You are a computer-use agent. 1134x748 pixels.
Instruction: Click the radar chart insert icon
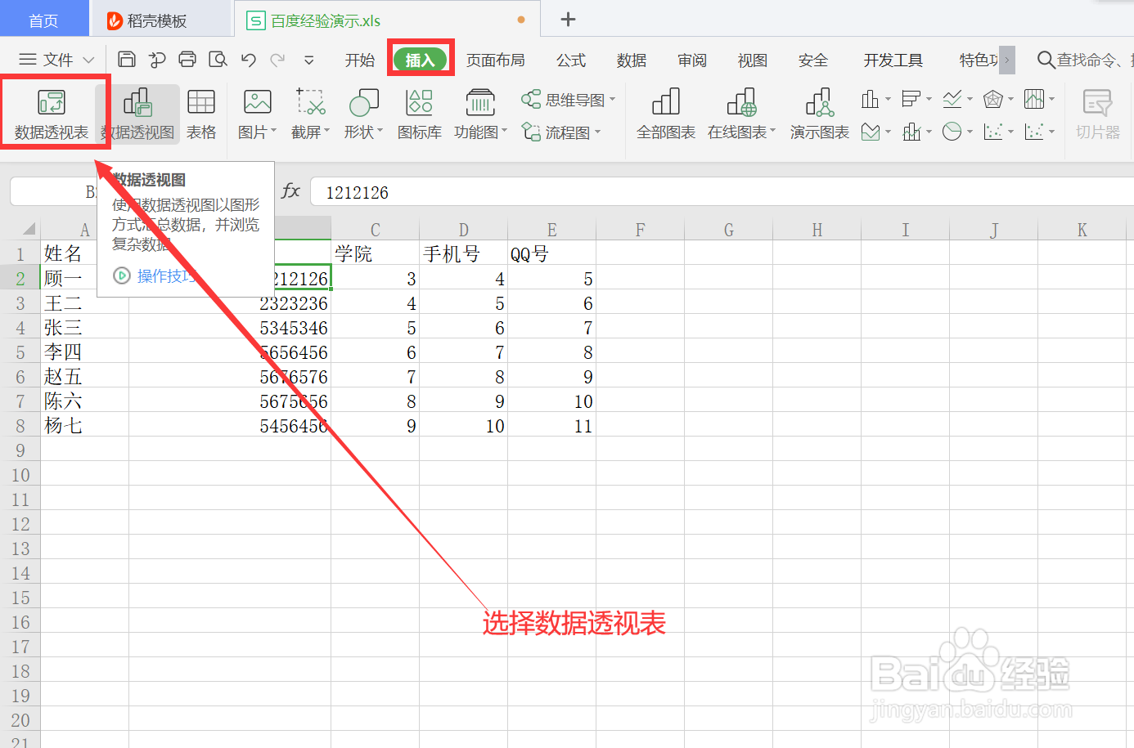click(x=992, y=99)
